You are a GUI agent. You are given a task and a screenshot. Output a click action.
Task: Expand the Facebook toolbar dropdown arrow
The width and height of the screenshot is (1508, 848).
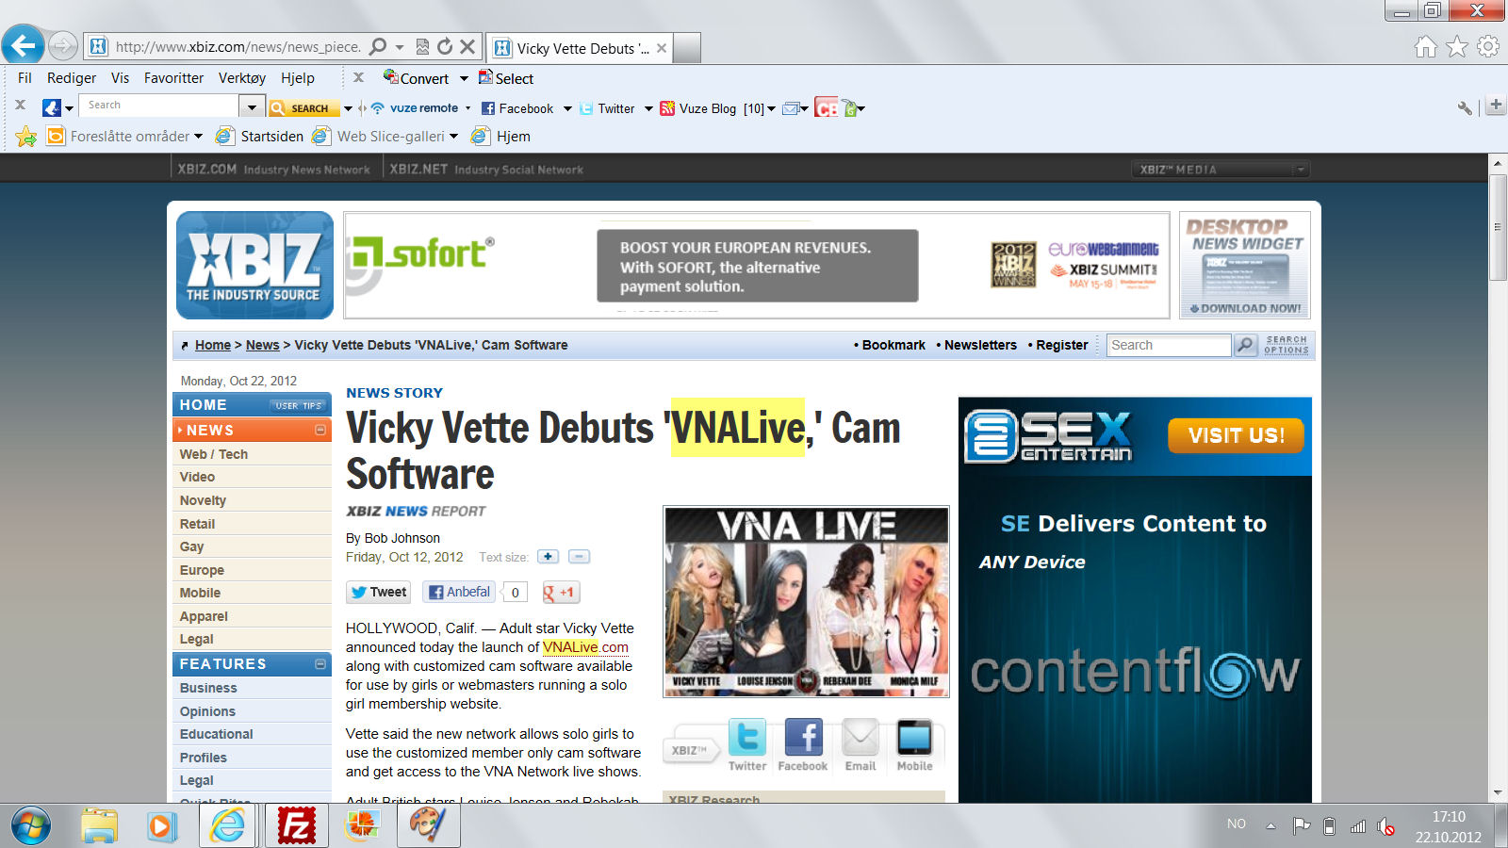(567, 109)
